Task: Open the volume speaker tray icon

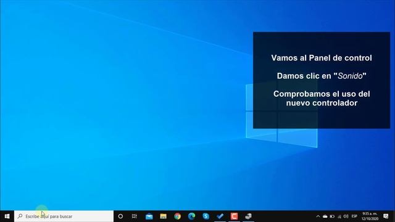Action: click(346, 216)
